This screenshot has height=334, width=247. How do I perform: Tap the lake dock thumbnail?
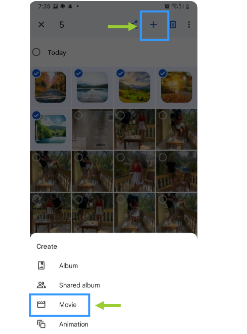(92, 87)
